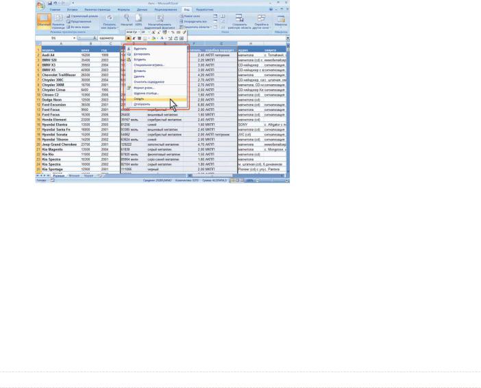
Task: Click Новое окно in ribbon
Action: point(190,16)
